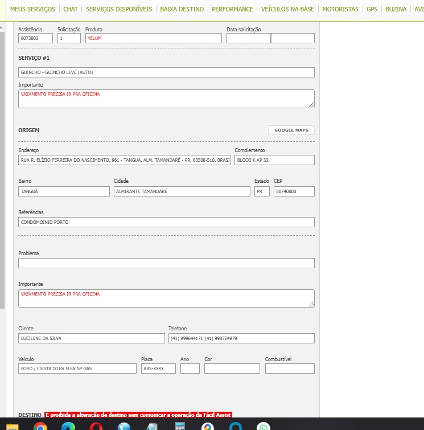Open the Opera browser taskbar icon
The height and width of the screenshot is (430, 424).
[x=96, y=427]
